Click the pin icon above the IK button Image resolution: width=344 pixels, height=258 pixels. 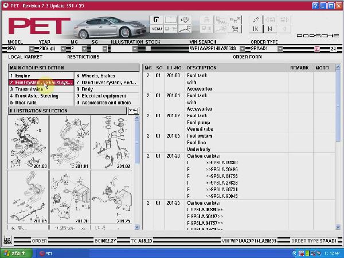256,19
